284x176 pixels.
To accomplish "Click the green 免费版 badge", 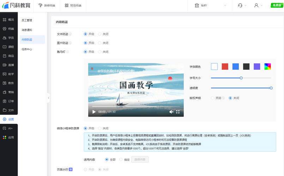I will click(x=277, y=5).
